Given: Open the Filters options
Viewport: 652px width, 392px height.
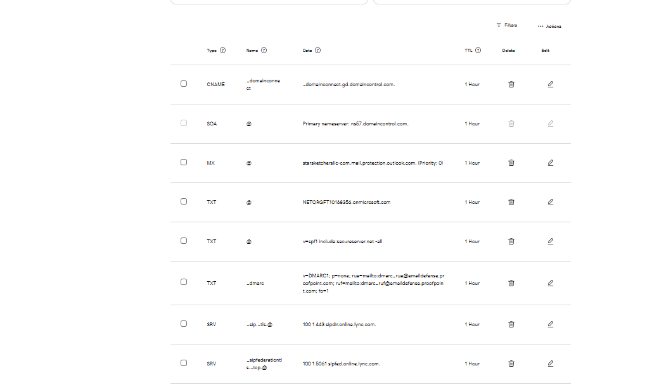Looking at the screenshot, I should click(506, 25).
